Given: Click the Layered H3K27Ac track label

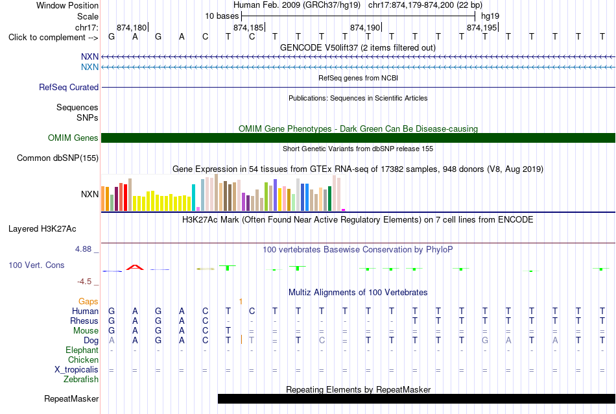Looking at the screenshot, I should pyautogui.click(x=42, y=229).
